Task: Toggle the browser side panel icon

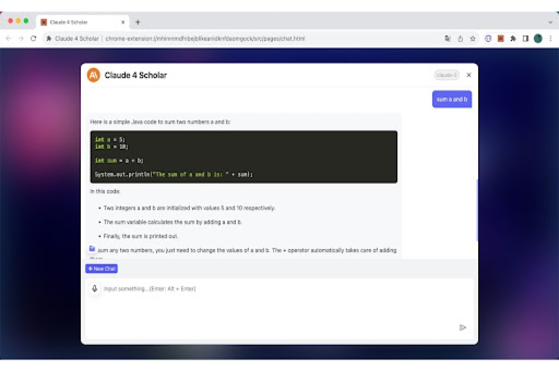Action: click(525, 38)
